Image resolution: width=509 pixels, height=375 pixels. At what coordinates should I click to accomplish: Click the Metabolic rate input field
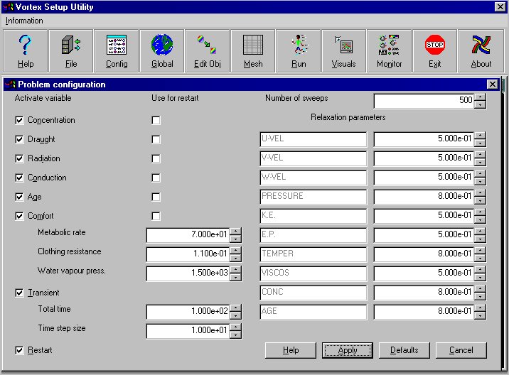coord(188,235)
